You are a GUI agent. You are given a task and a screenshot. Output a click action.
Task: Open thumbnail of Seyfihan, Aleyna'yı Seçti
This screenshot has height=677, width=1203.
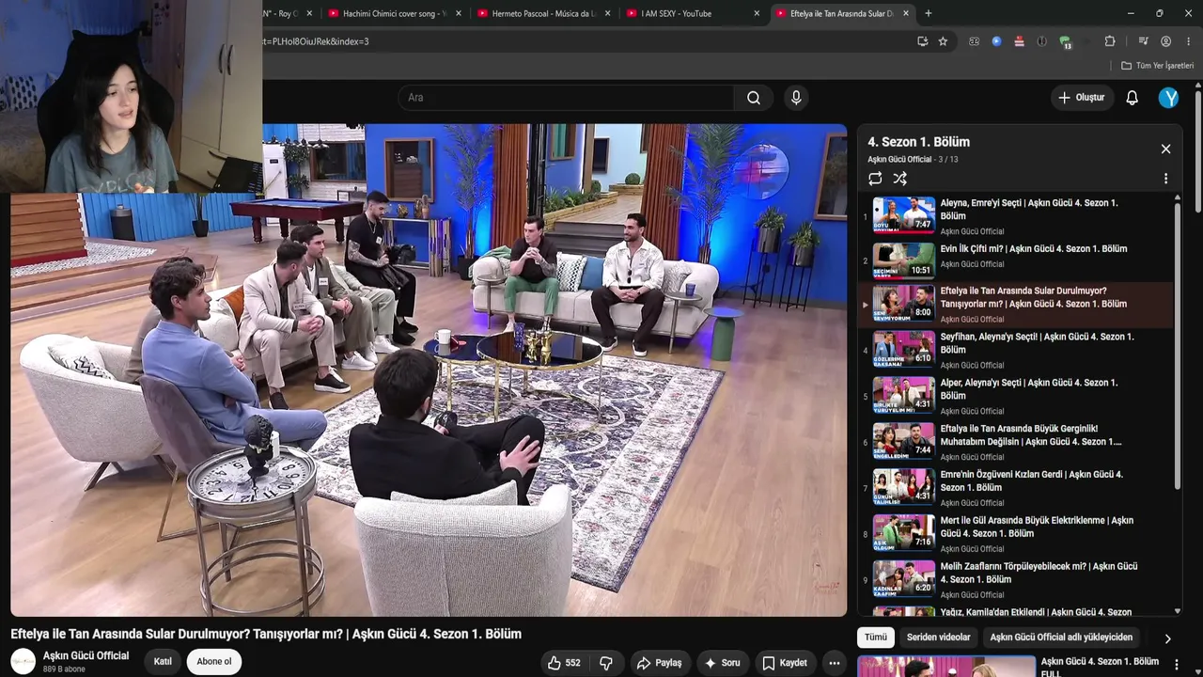[904, 349]
